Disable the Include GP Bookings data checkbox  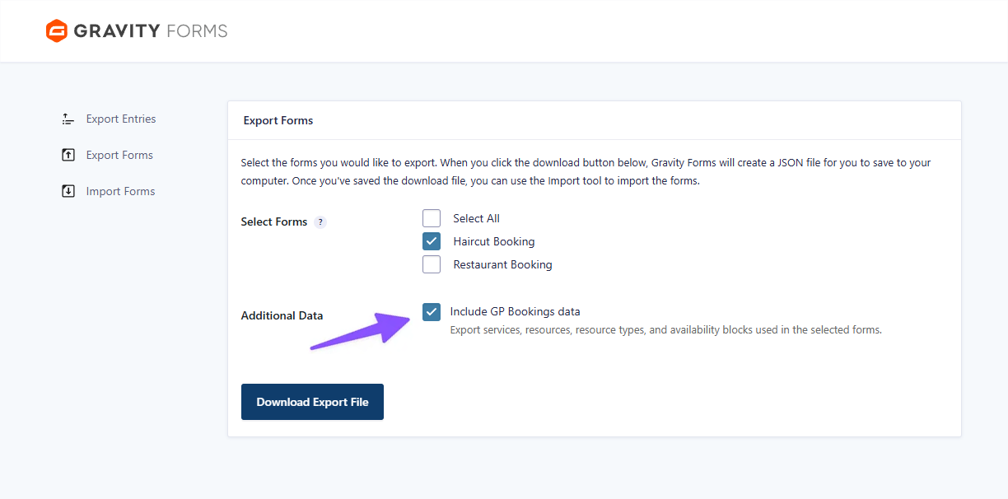click(432, 312)
